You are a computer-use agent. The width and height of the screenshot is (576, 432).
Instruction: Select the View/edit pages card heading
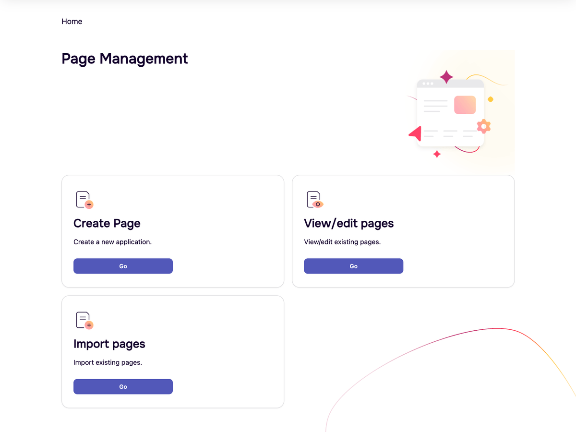349,223
